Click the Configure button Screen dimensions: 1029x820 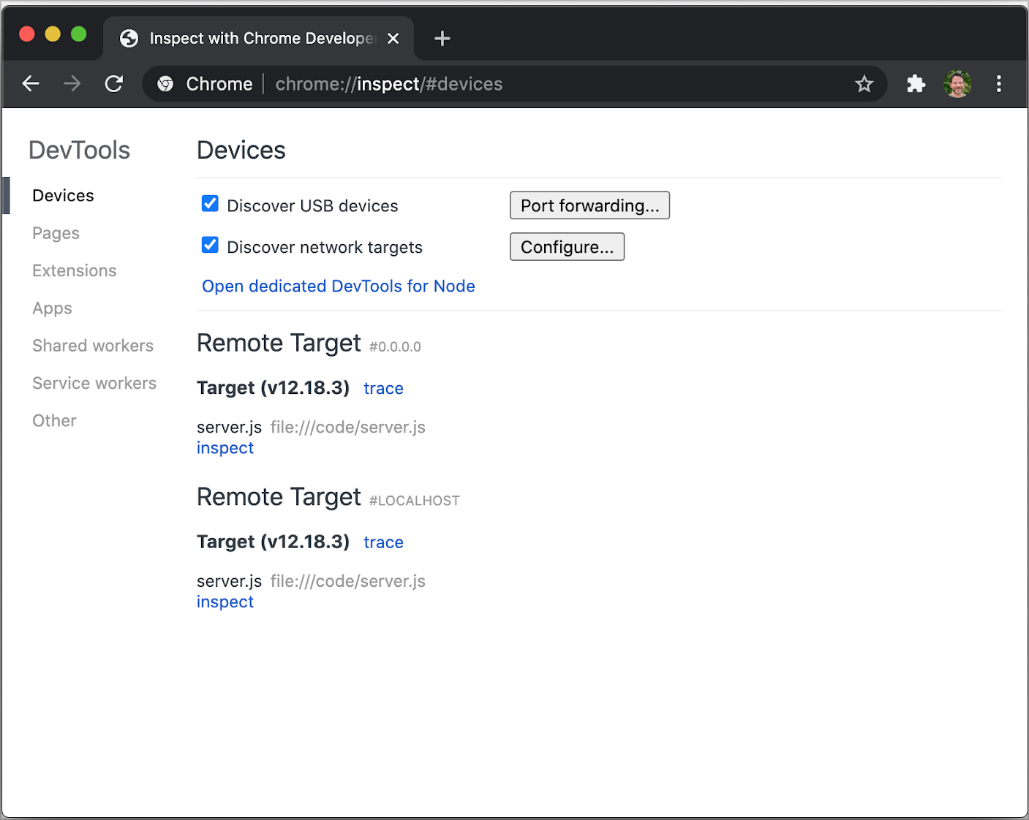(567, 247)
